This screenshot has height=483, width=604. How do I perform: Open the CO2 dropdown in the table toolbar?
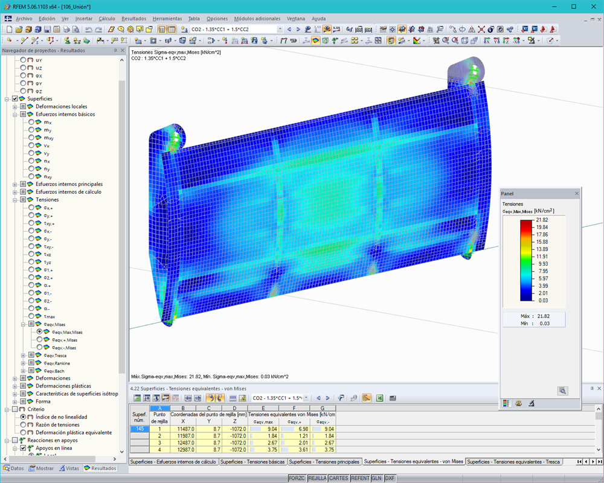click(x=306, y=398)
